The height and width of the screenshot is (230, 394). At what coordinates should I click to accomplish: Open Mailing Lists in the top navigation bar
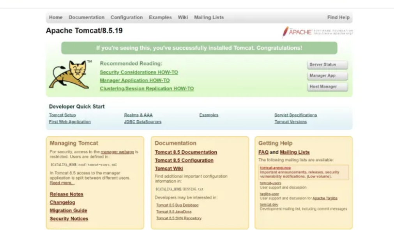(209, 17)
